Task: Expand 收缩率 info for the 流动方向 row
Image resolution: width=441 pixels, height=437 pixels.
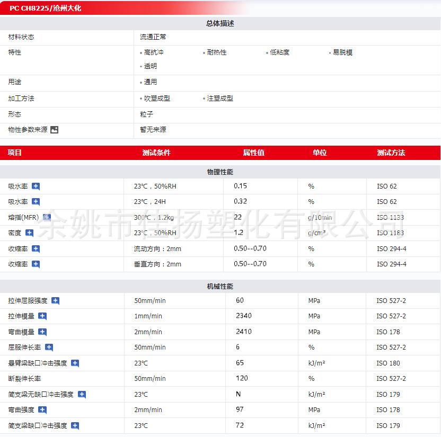Action: coord(36,249)
